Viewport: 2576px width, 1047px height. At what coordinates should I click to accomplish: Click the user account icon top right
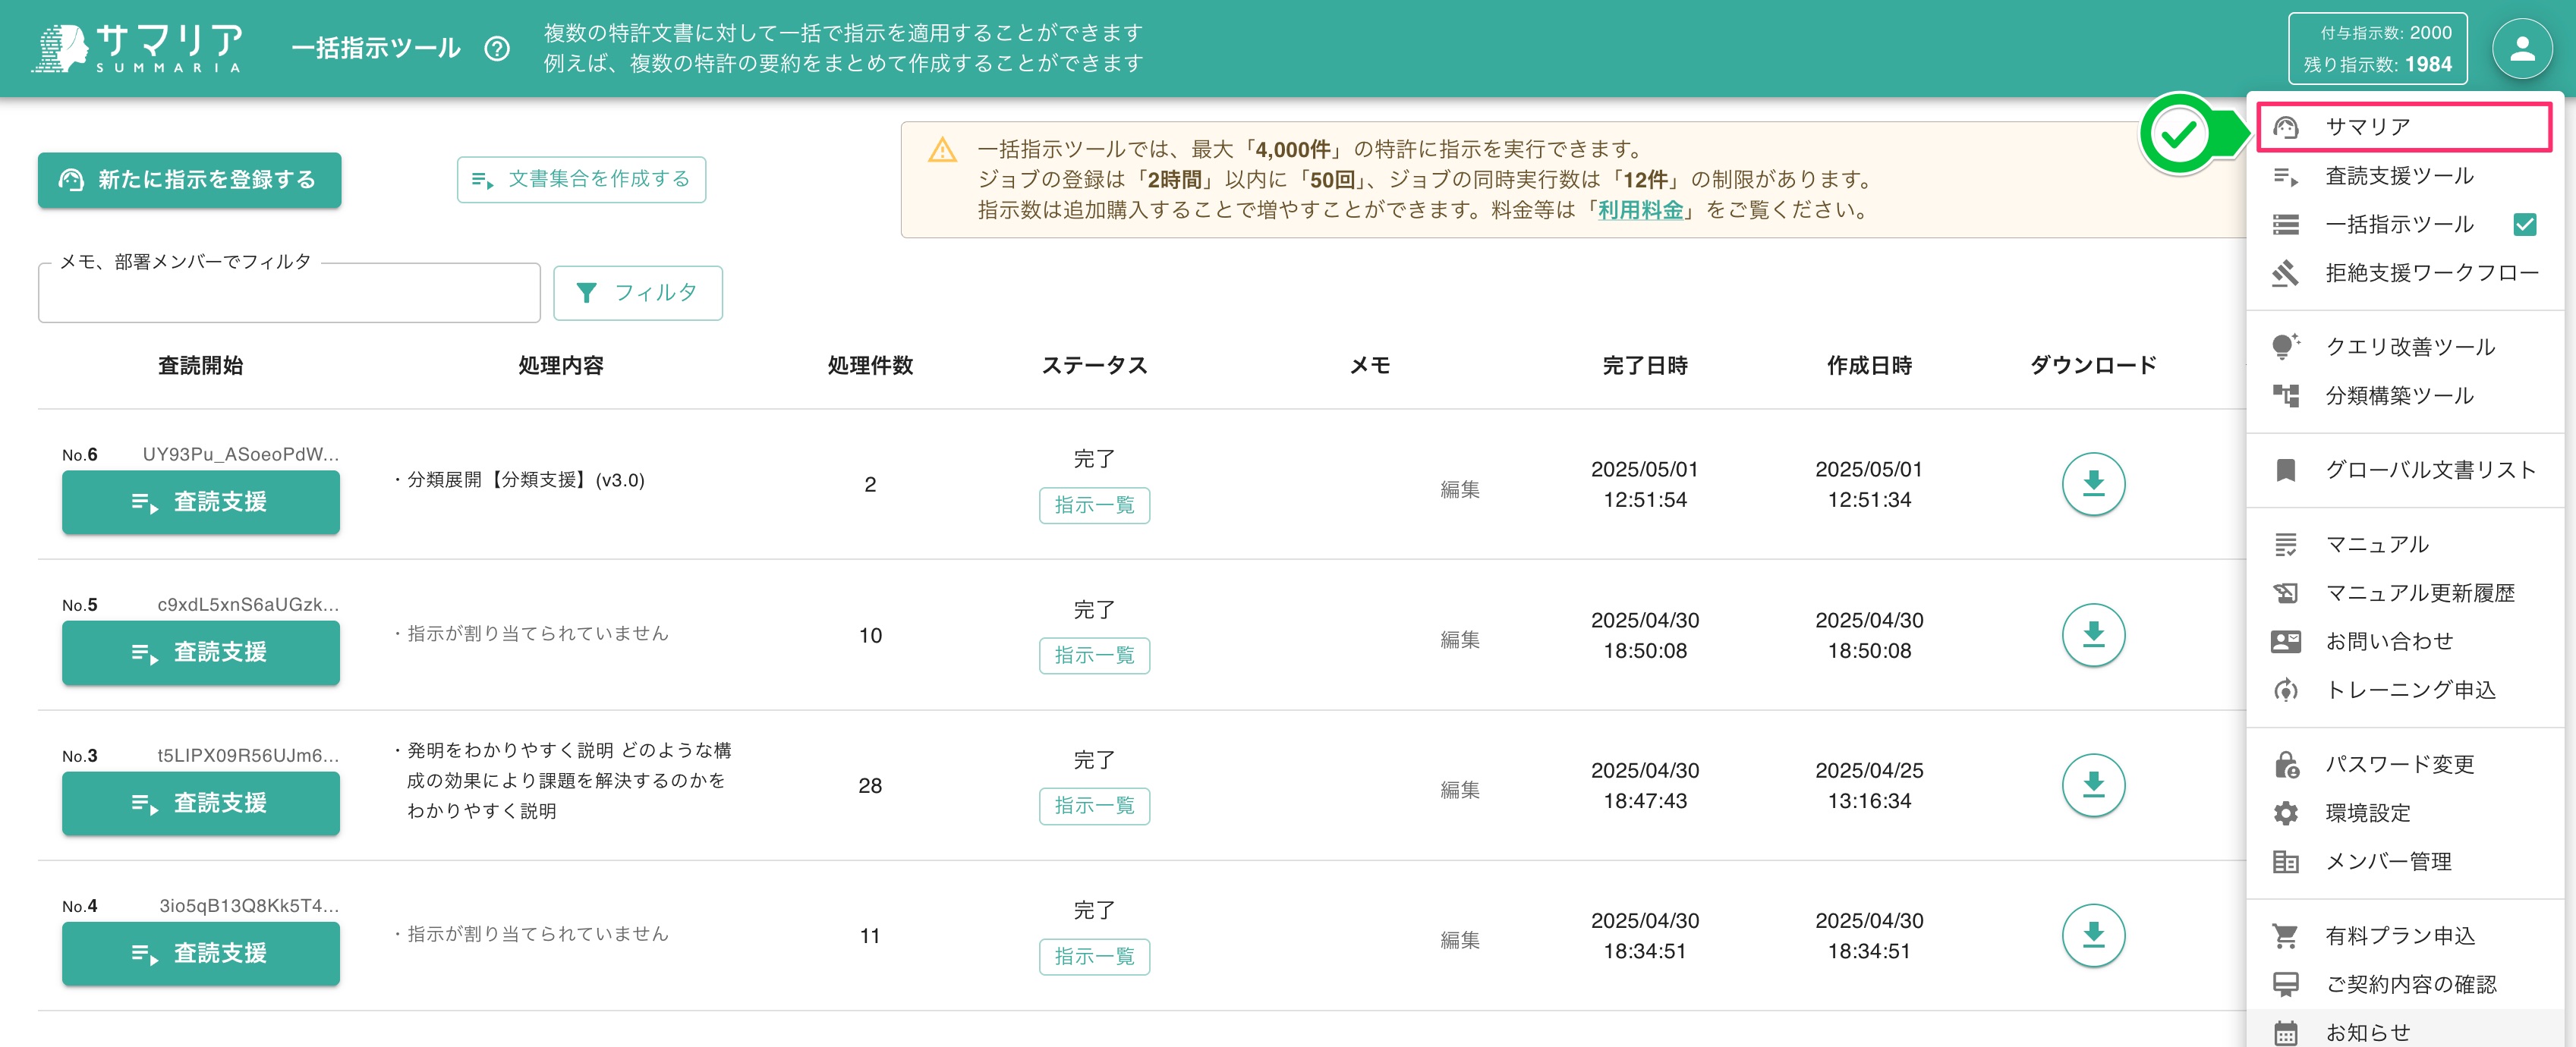2522,47
